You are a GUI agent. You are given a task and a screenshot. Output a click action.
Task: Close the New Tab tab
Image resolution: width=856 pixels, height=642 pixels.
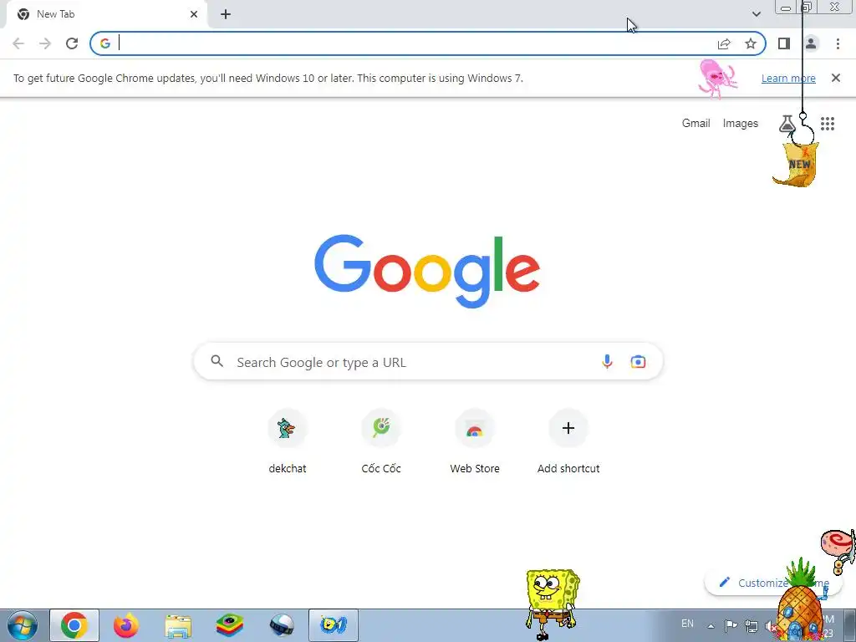(194, 14)
